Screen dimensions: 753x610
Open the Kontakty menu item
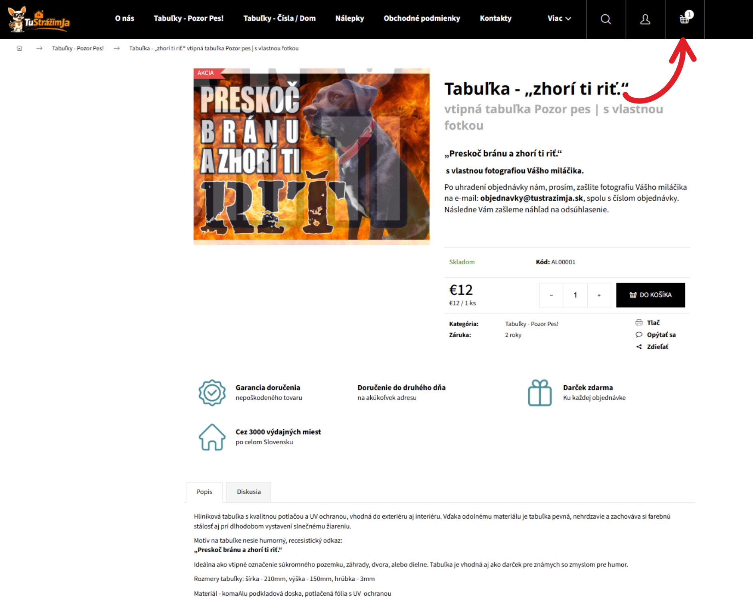point(496,18)
